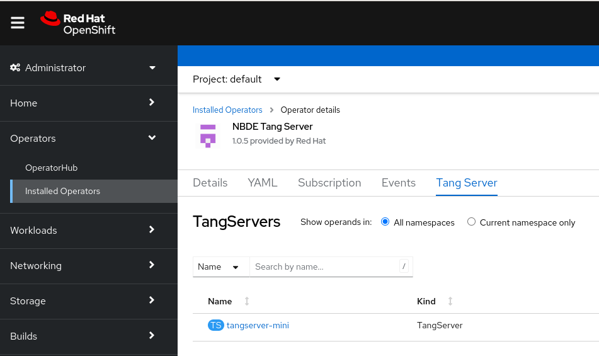This screenshot has width=599, height=356.
Task: Click the slash shortcut icon in search
Action: pos(404,267)
